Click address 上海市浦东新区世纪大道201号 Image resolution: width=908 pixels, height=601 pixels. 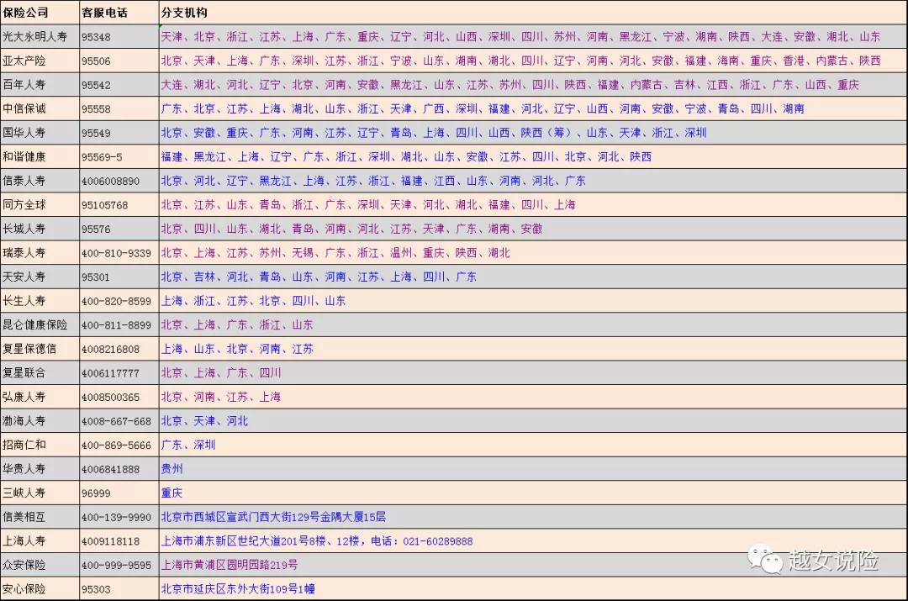click(x=235, y=541)
